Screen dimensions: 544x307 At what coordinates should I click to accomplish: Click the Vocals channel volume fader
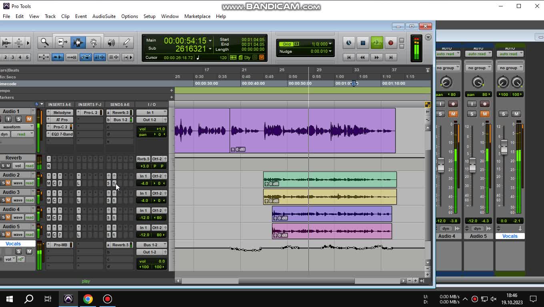click(504, 147)
